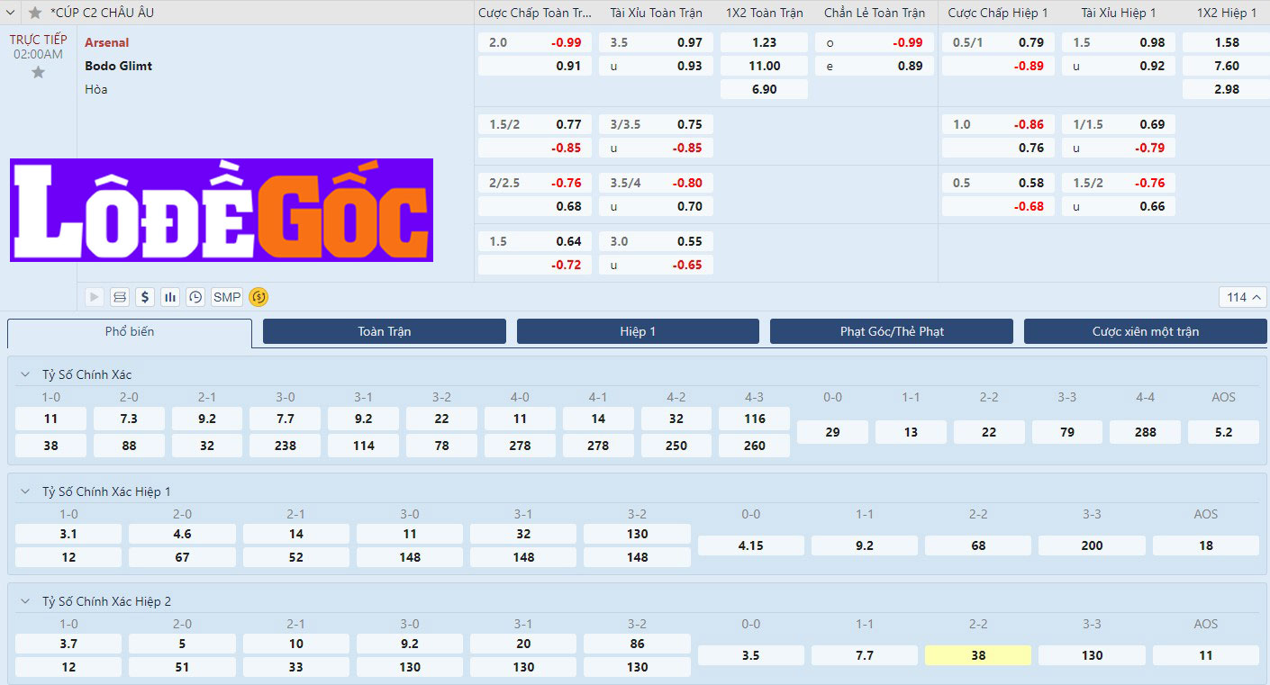
Task: Open the bar chart statistics icon
Action: [170, 297]
